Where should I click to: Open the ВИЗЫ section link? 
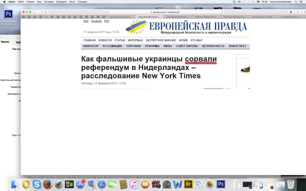coord(168,46)
